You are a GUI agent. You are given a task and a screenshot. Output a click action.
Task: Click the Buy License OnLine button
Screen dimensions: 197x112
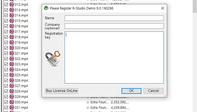coord(62,91)
